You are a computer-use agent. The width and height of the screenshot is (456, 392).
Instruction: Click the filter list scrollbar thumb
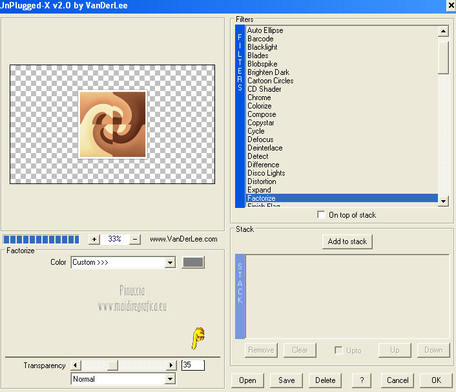(443, 57)
